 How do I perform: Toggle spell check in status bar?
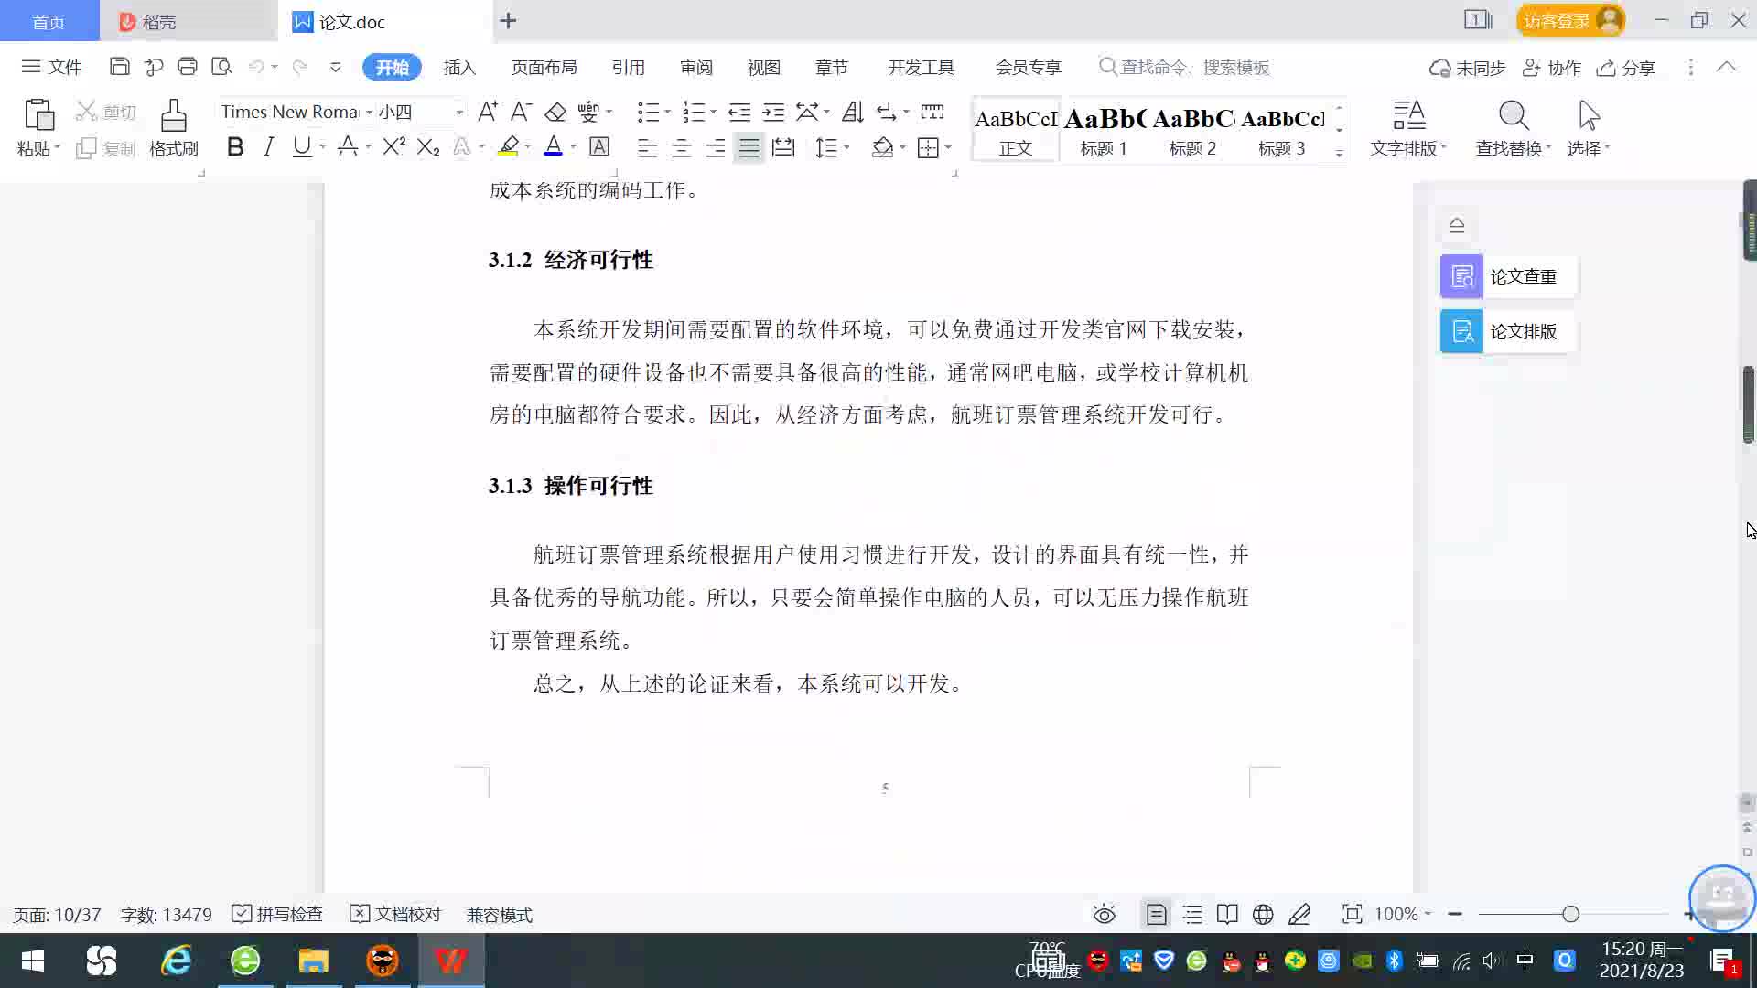(277, 914)
